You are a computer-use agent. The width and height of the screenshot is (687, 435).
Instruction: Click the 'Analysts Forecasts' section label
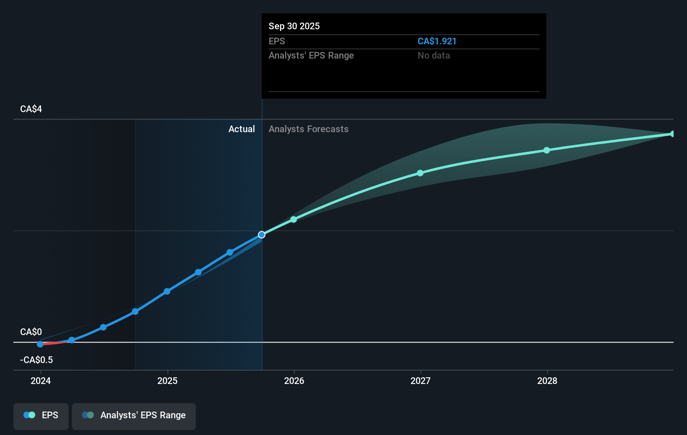pyautogui.click(x=308, y=129)
